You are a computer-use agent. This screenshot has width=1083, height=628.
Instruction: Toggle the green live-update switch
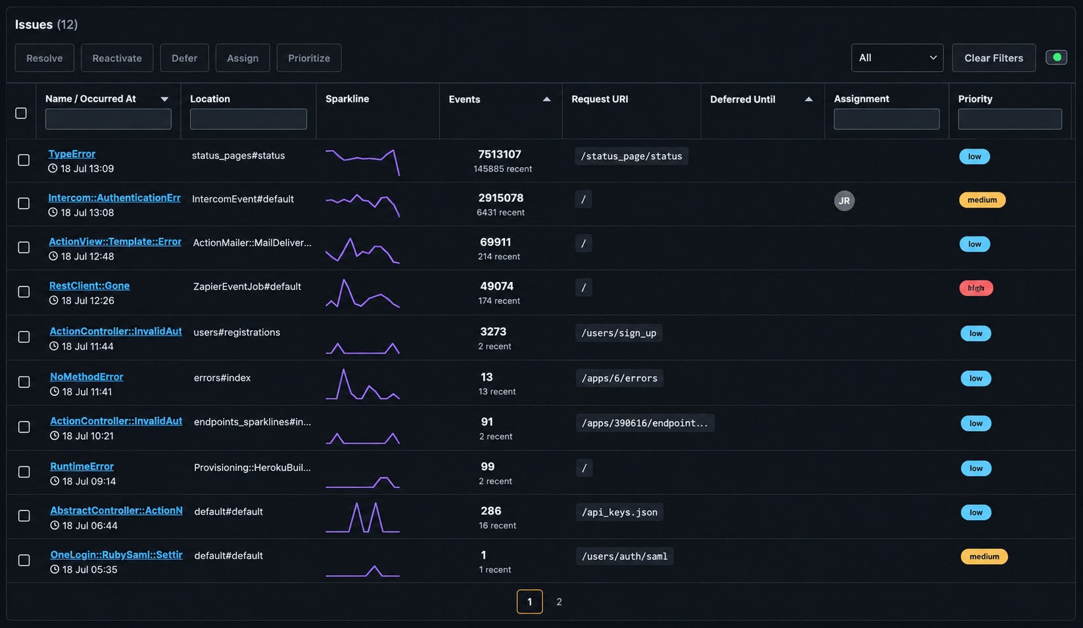click(x=1056, y=58)
